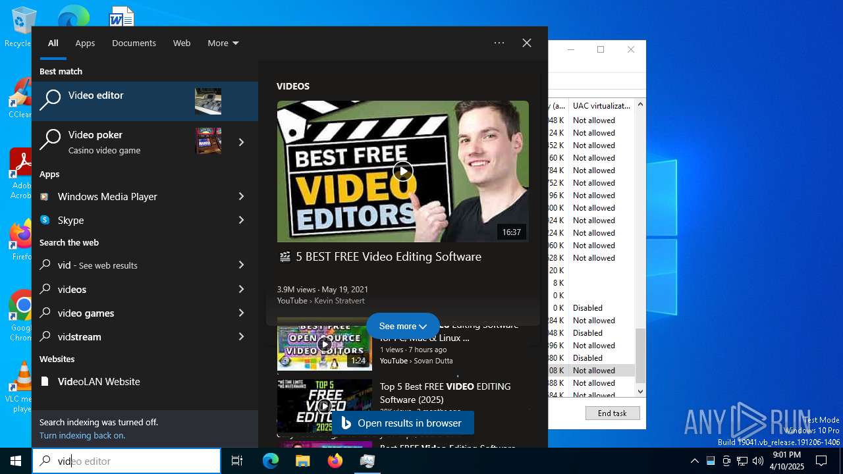
Task: Click the volume speaker tray icon
Action: pyautogui.click(x=758, y=461)
